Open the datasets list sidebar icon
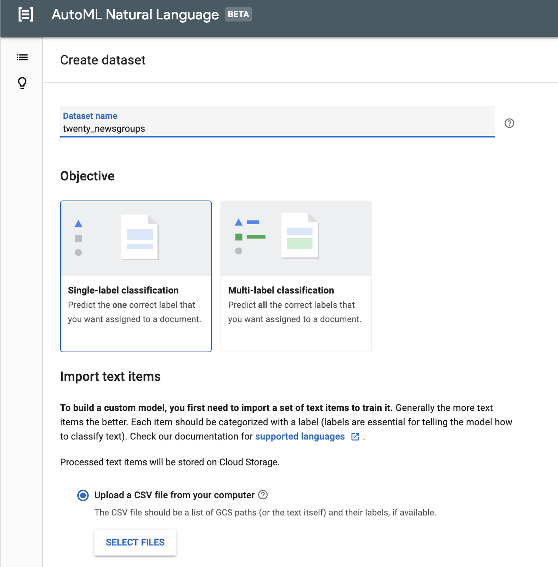Image resolution: width=558 pixels, height=567 pixels. [x=22, y=57]
